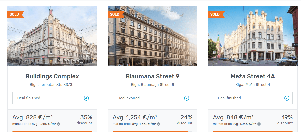Click the Deal expired status box
The image size is (301, 132).
152,98
